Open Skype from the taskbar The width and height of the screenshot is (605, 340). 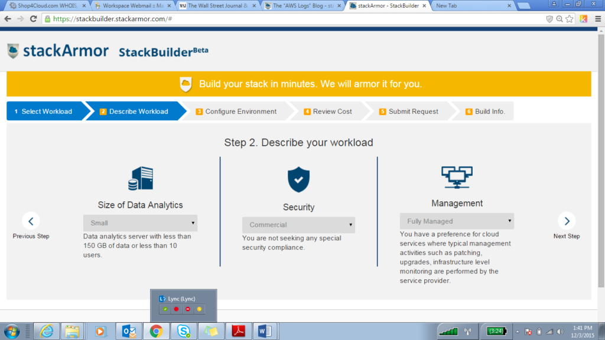click(x=183, y=331)
